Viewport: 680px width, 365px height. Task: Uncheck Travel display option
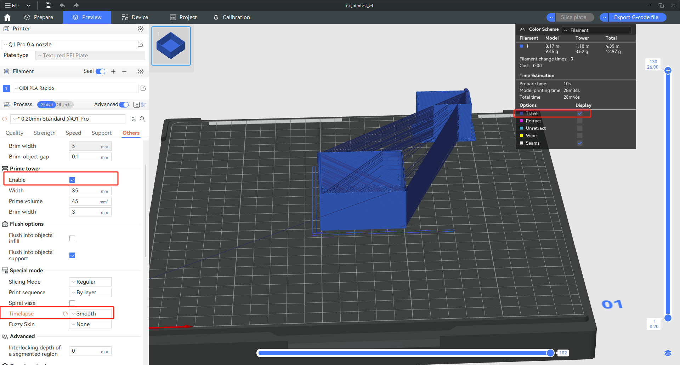pos(579,114)
